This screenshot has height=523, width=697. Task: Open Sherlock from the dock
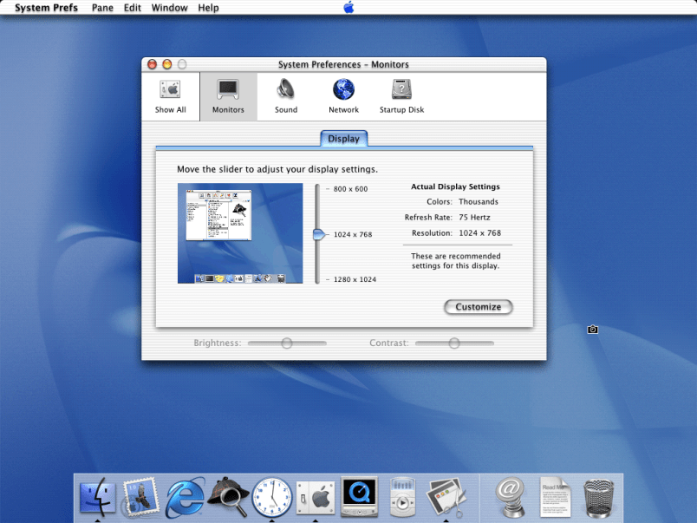(228, 497)
